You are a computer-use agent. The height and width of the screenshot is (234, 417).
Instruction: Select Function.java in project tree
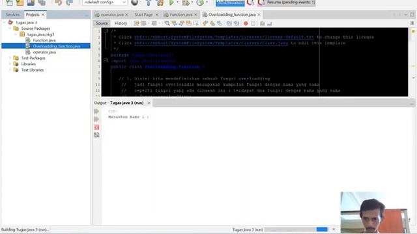tap(44, 40)
